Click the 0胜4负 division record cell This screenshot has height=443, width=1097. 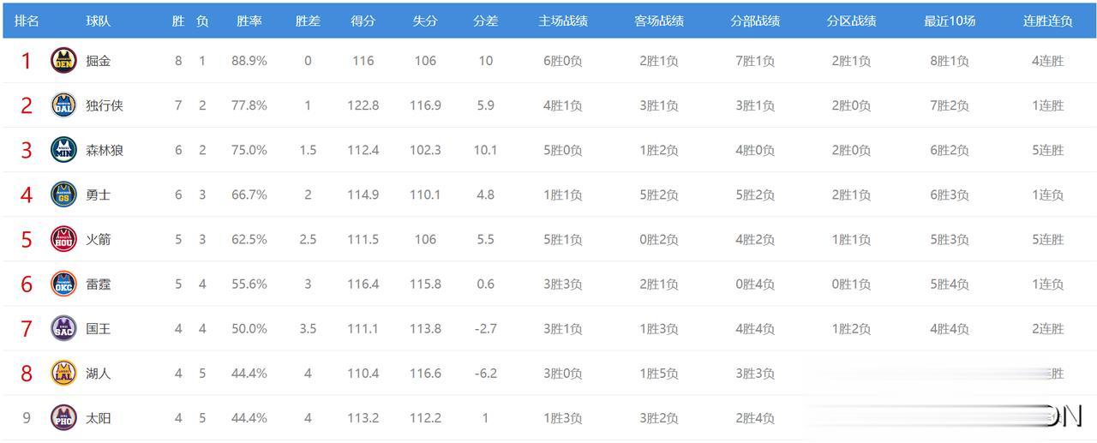755,284
